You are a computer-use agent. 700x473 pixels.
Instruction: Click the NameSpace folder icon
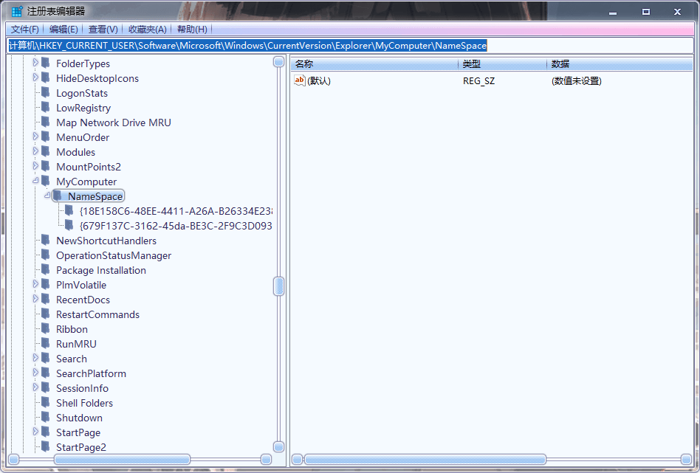click(x=57, y=196)
